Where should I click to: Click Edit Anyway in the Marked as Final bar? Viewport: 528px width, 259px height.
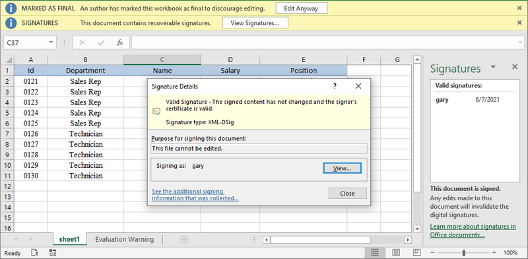tap(302, 9)
